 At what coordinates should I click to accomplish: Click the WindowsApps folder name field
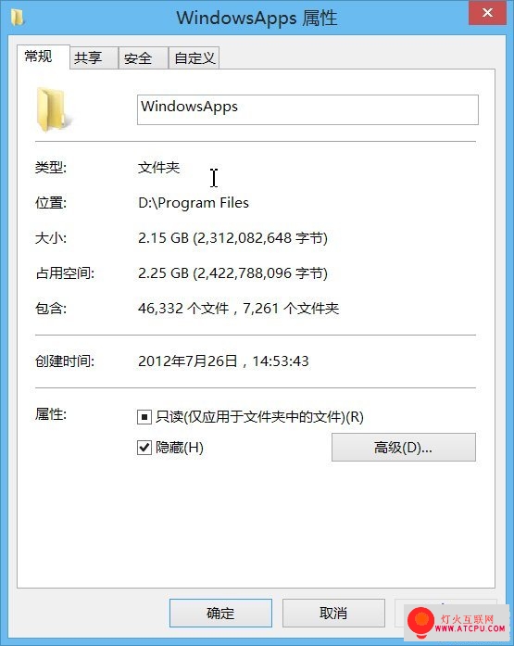point(307,109)
